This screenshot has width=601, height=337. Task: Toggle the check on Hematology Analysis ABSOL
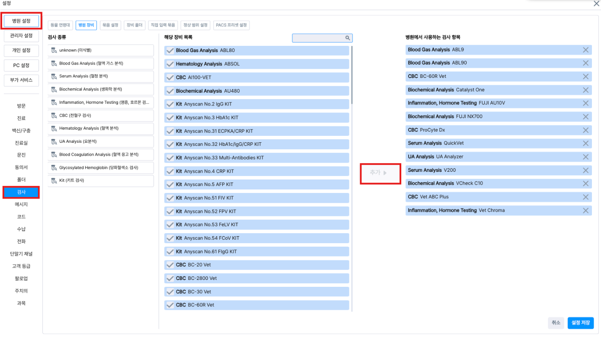click(x=170, y=64)
